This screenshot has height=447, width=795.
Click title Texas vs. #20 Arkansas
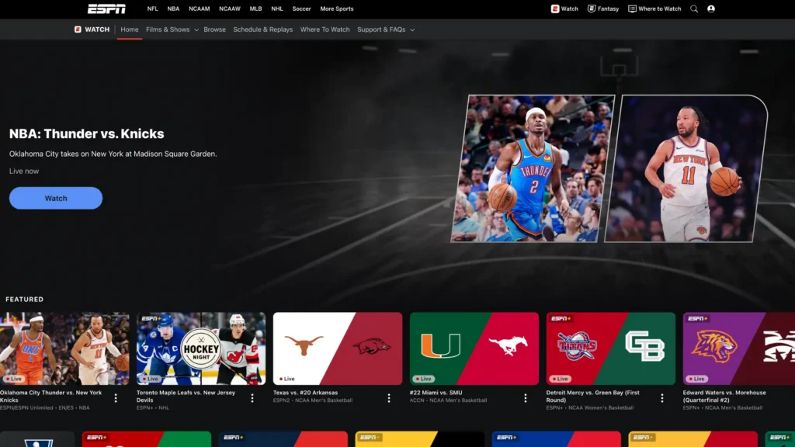pos(305,392)
